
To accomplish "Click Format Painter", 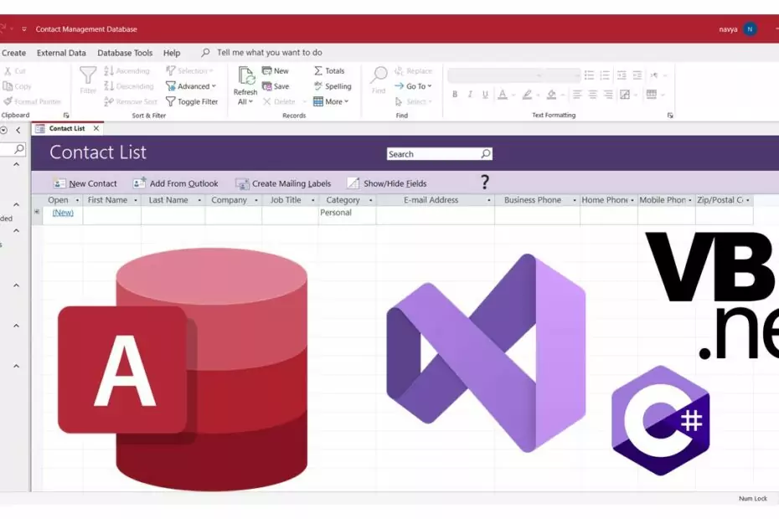I will point(33,101).
